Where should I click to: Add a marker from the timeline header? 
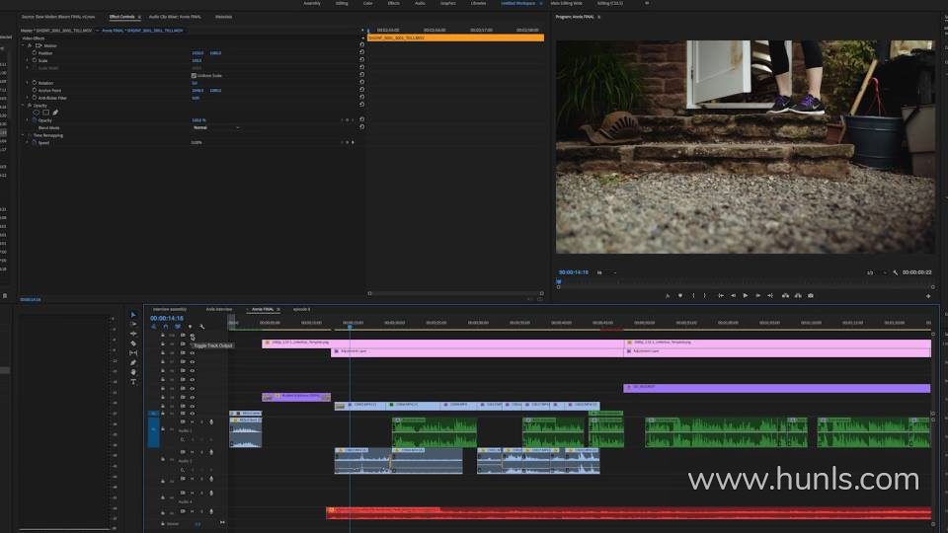(190, 327)
